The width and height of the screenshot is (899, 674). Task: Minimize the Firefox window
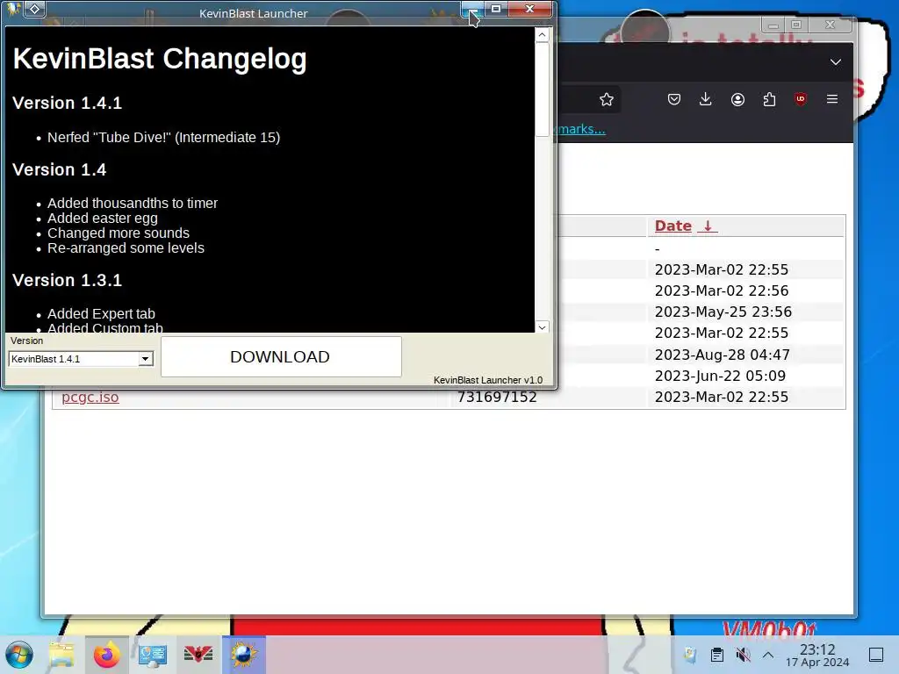[773, 25]
